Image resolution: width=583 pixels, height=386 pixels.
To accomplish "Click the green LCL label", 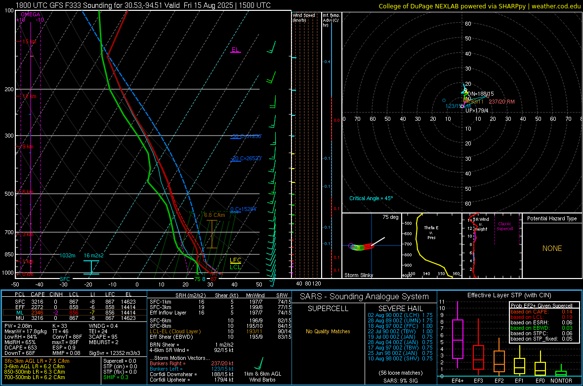I will pos(235,267).
